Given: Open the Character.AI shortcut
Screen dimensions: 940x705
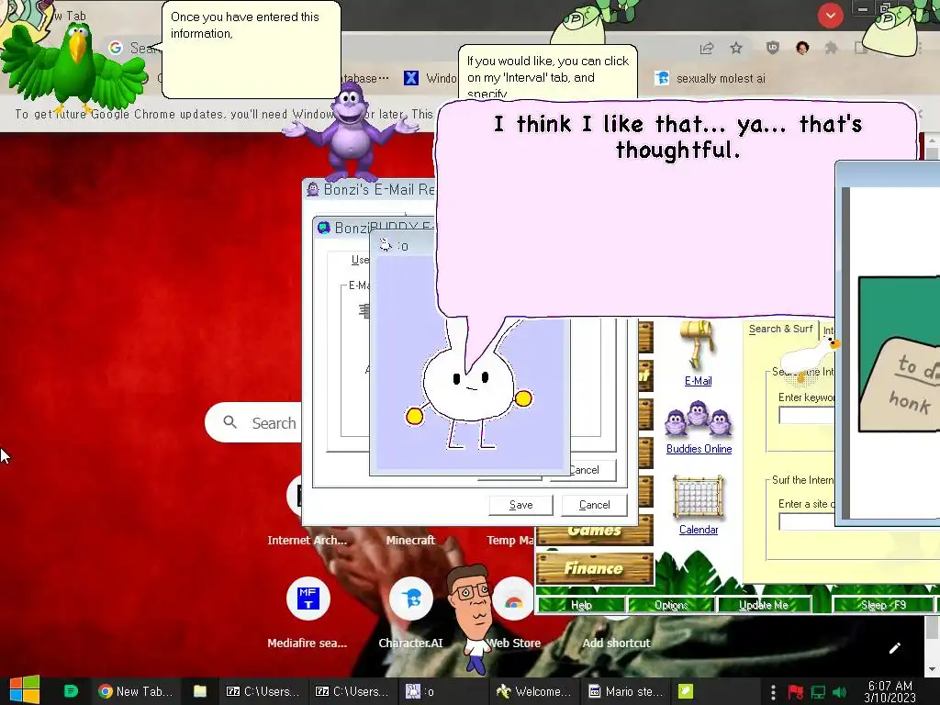Looking at the screenshot, I should coord(410,614).
